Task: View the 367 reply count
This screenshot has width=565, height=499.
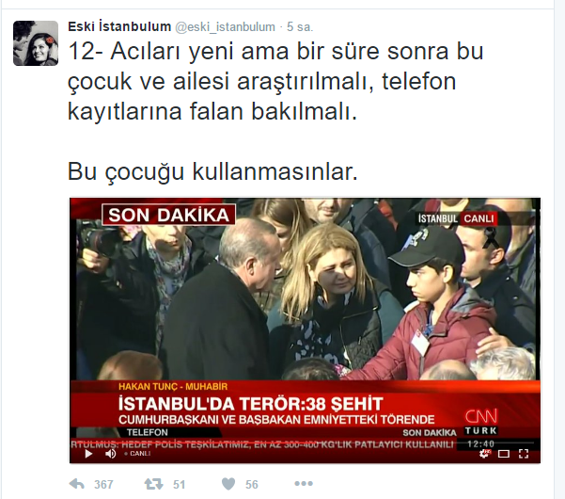Action: pyautogui.click(x=103, y=484)
